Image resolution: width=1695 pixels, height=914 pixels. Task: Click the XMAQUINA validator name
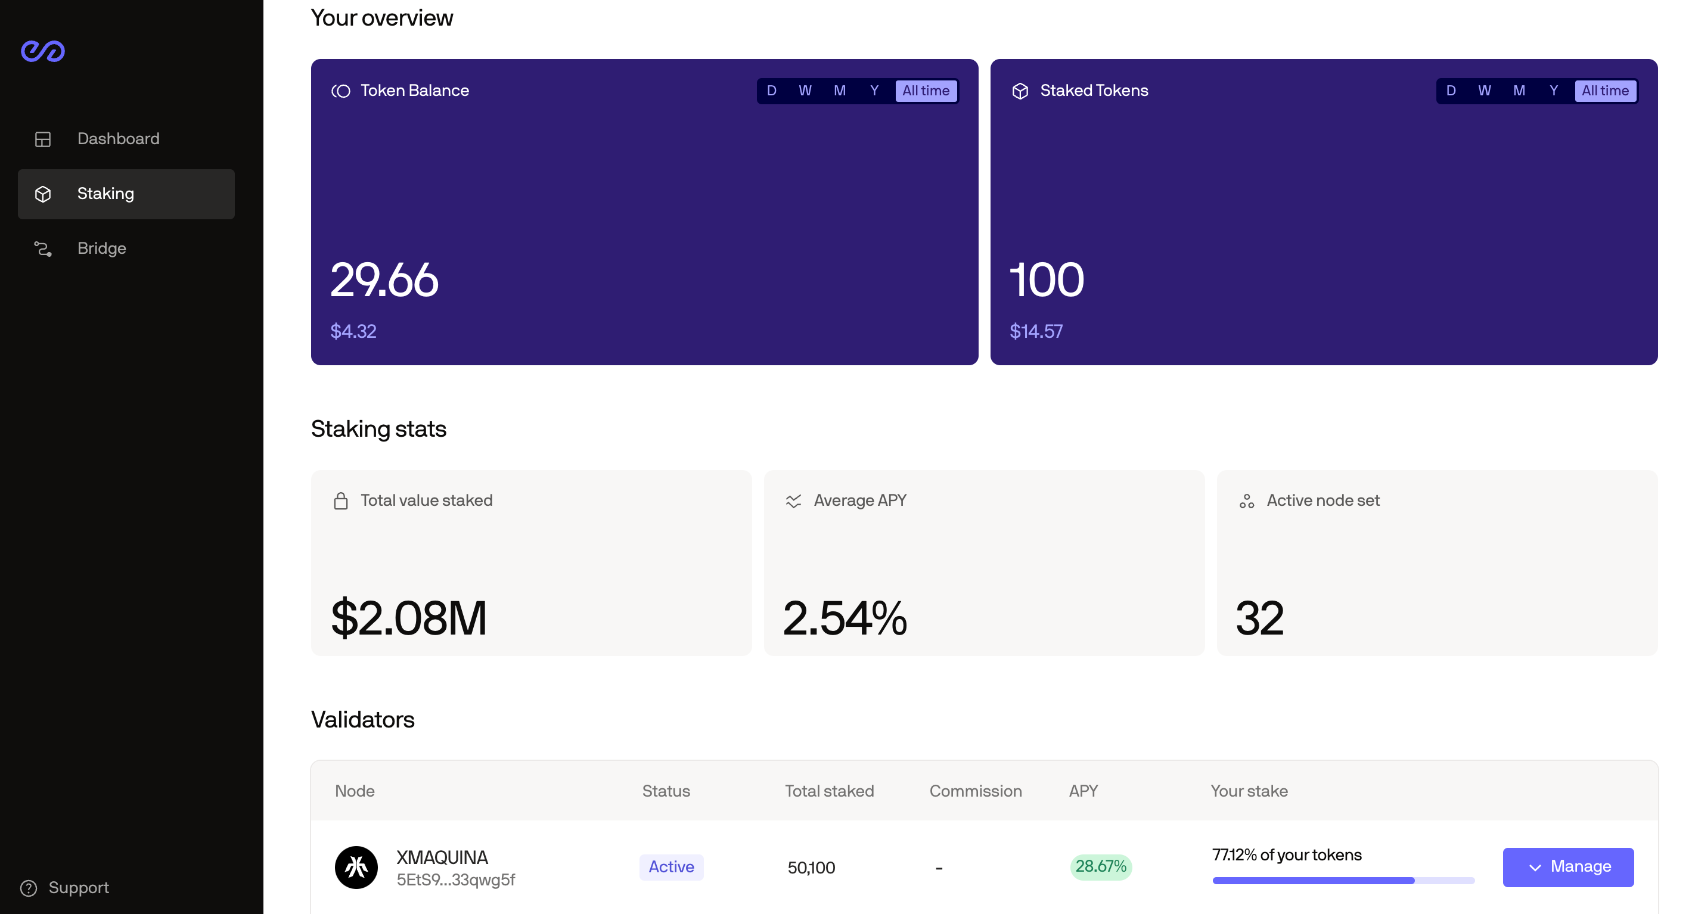tap(442, 857)
